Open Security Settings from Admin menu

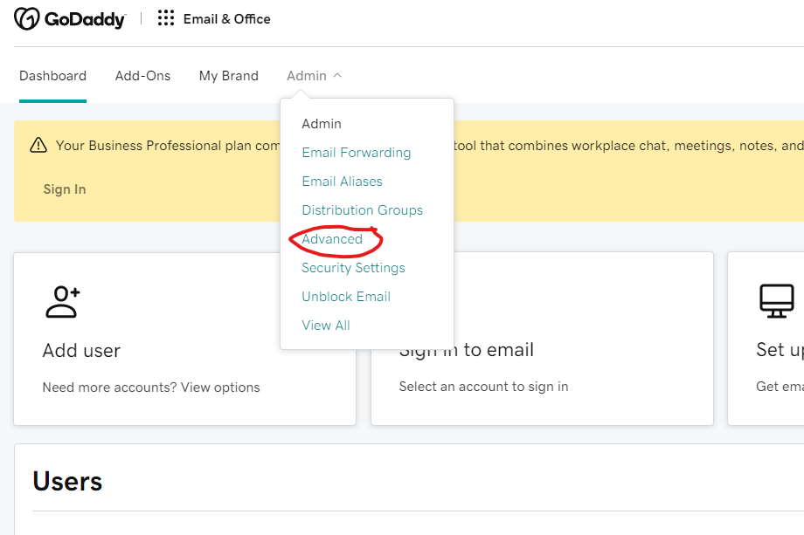coord(353,268)
